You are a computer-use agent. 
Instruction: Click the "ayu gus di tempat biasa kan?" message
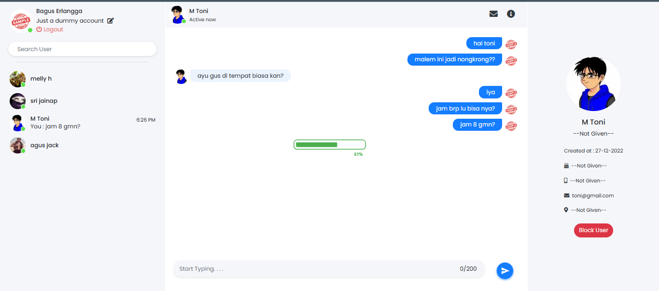tap(240, 76)
